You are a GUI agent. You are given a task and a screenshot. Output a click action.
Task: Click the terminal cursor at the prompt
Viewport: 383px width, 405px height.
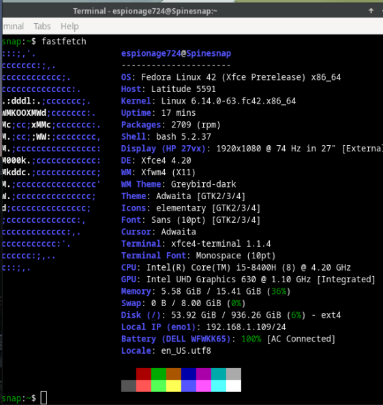[x=44, y=397]
